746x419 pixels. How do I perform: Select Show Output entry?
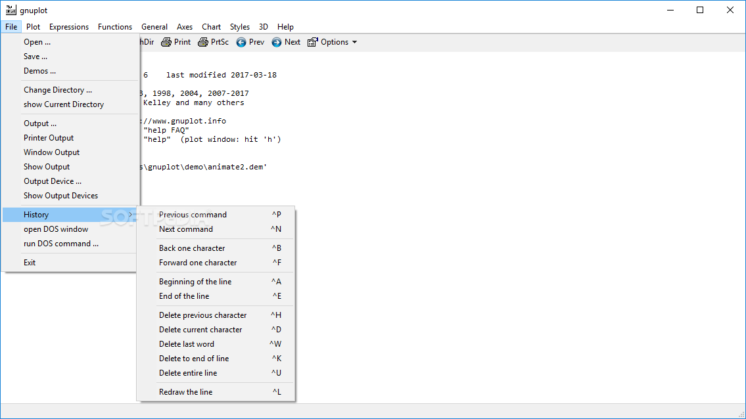[70, 167]
